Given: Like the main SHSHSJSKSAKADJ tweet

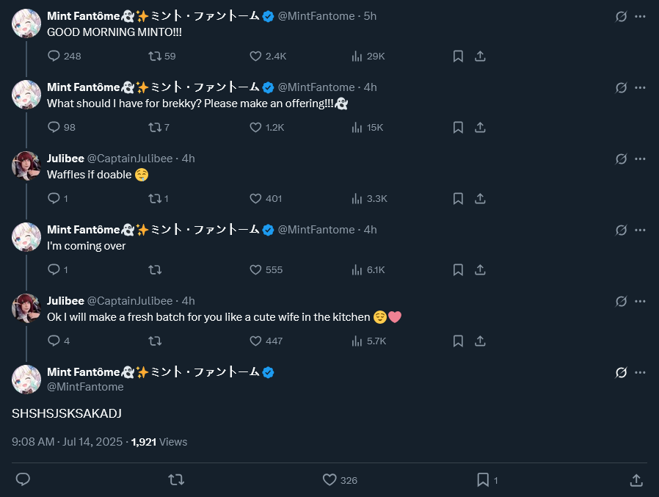Looking at the screenshot, I should click(x=329, y=480).
